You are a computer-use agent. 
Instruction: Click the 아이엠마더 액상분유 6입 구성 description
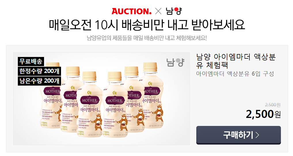tap(235, 74)
